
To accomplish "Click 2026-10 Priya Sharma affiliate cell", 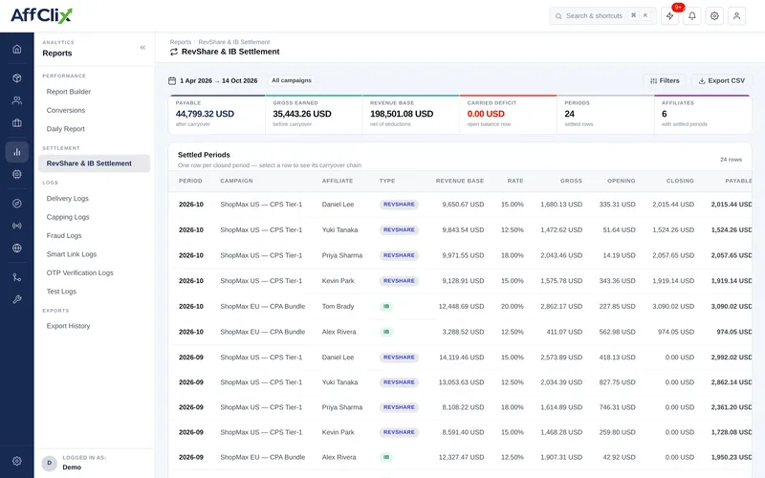I will click(x=342, y=255).
